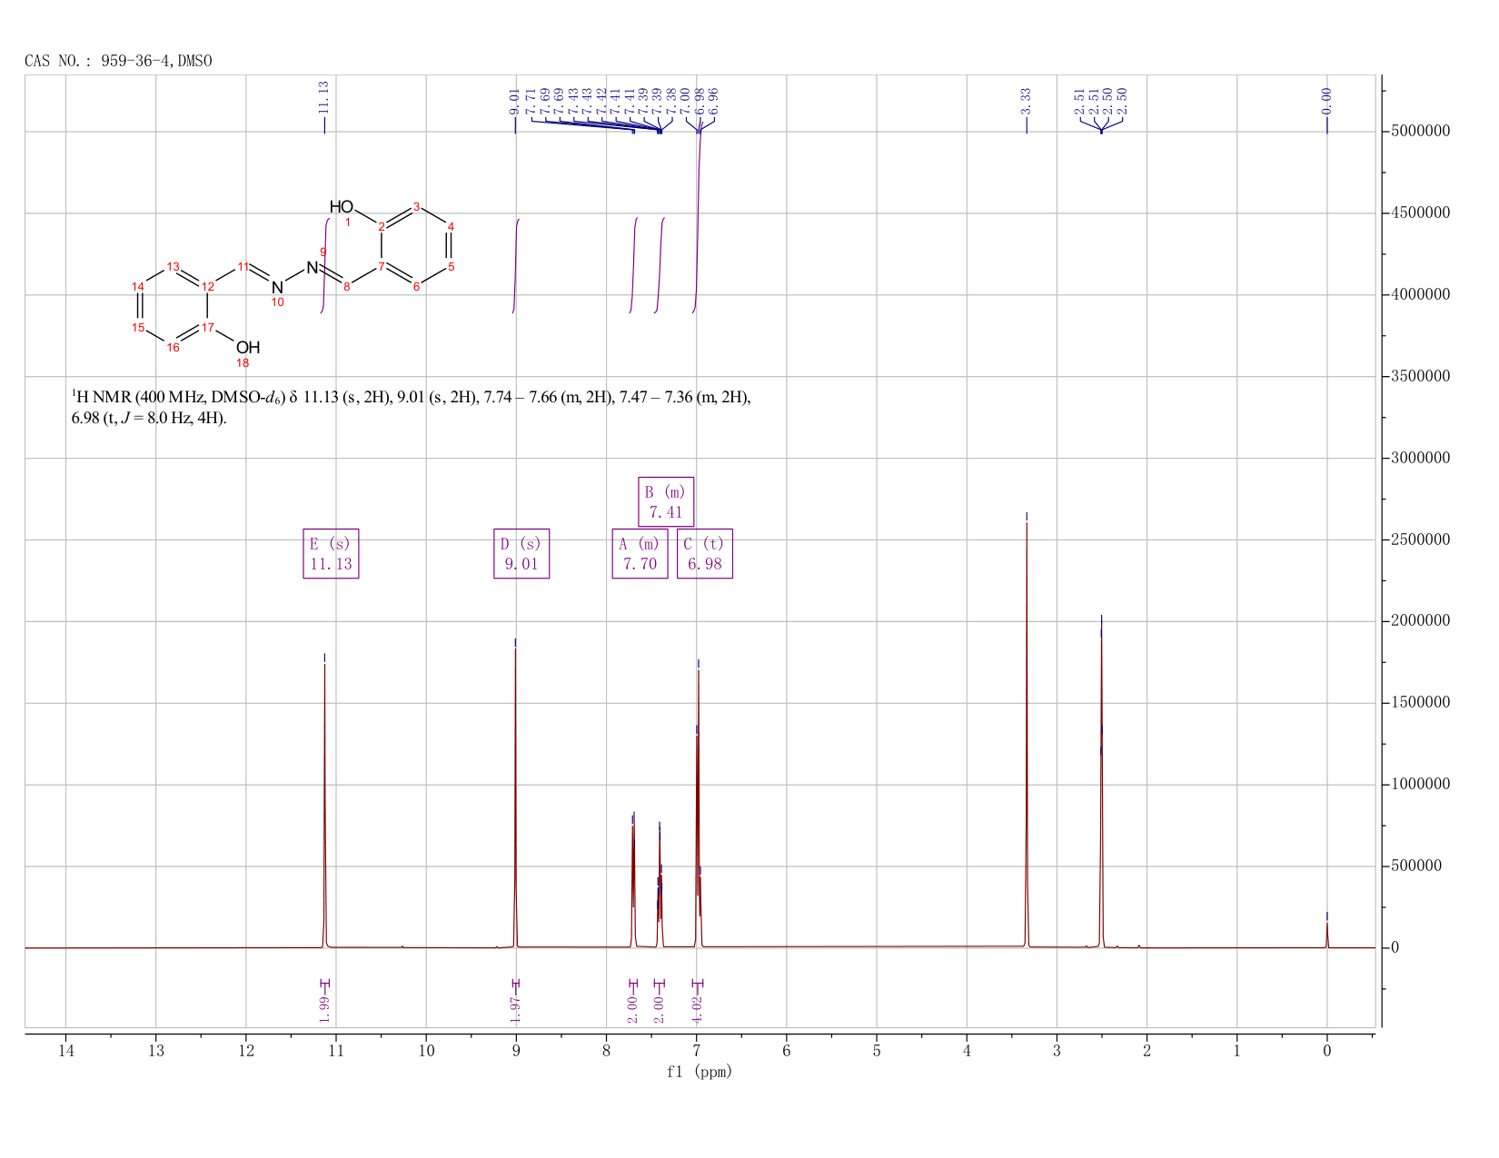Click nitrogen atom 9 in the structure
This screenshot has width=1499, height=1158.
click(x=312, y=268)
